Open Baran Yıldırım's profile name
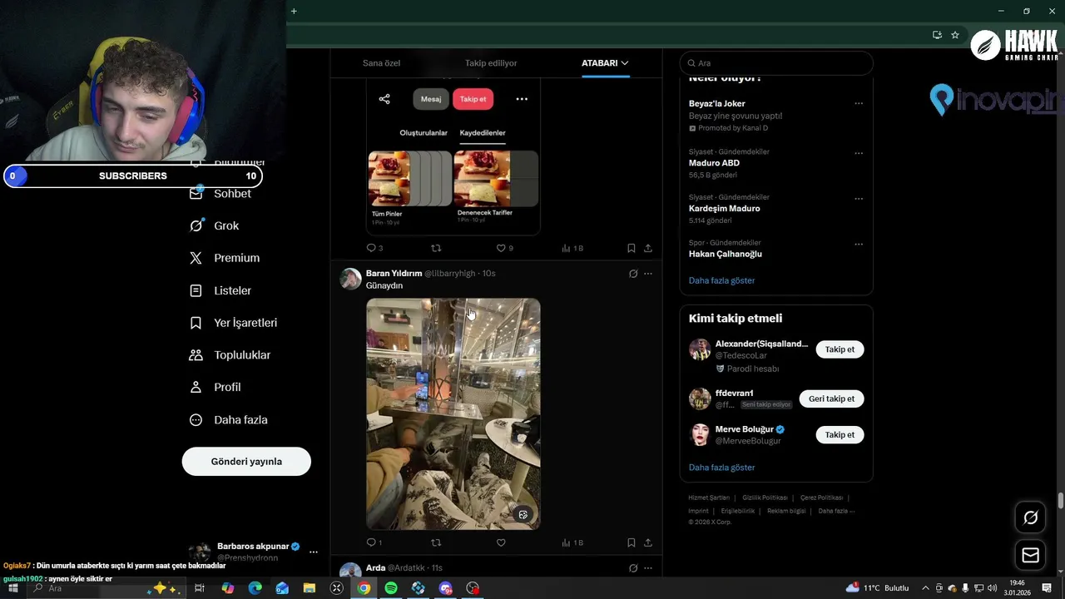Viewport: 1065px width, 599px height. tap(394, 274)
